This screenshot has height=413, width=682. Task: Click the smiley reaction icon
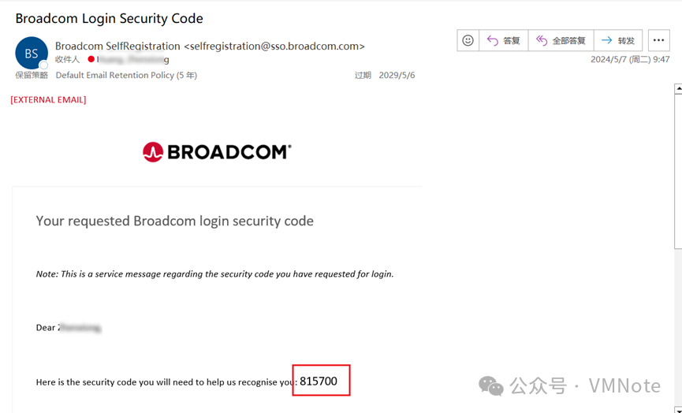[x=468, y=40]
